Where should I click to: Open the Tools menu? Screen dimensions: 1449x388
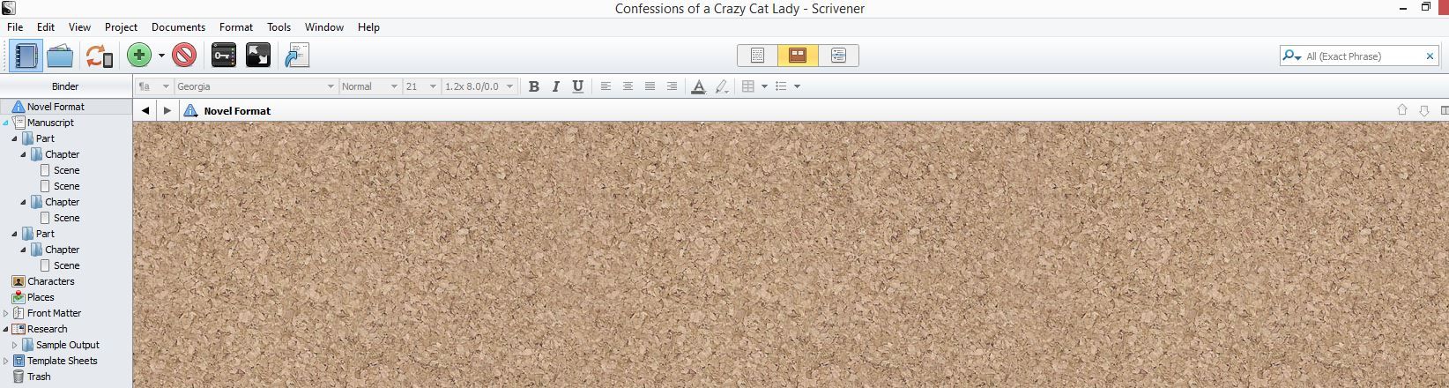point(279,27)
